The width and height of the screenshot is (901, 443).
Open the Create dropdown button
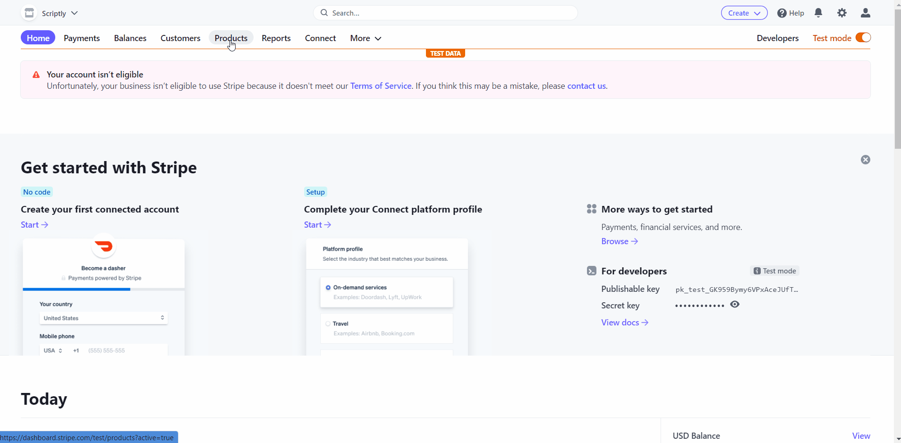click(744, 13)
